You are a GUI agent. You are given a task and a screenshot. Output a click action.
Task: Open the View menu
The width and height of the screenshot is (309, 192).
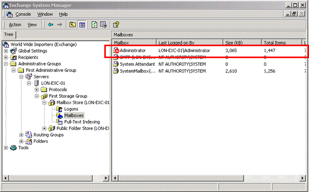(x=32, y=25)
